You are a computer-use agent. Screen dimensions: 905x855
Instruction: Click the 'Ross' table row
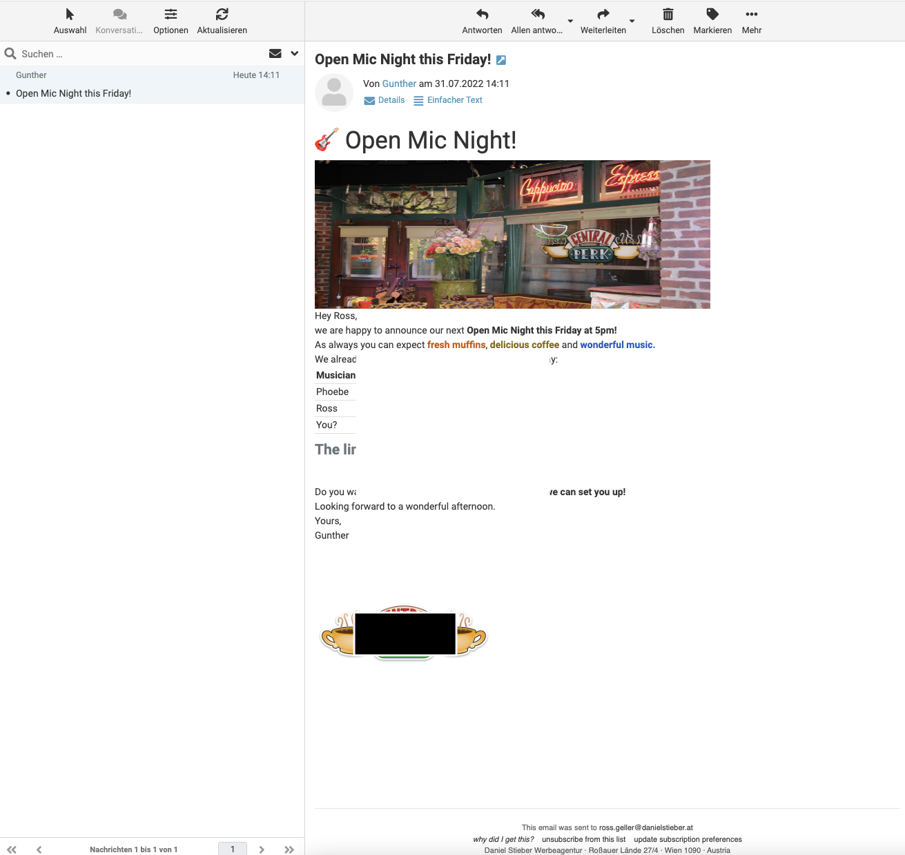pos(335,408)
